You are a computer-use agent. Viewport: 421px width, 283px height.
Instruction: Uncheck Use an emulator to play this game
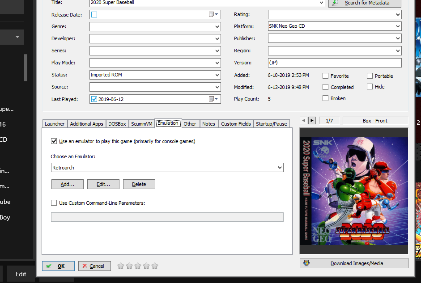coord(54,141)
